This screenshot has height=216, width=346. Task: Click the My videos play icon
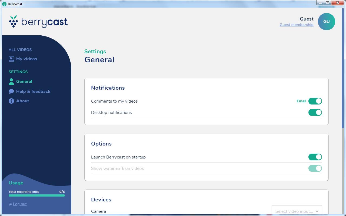click(x=11, y=59)
